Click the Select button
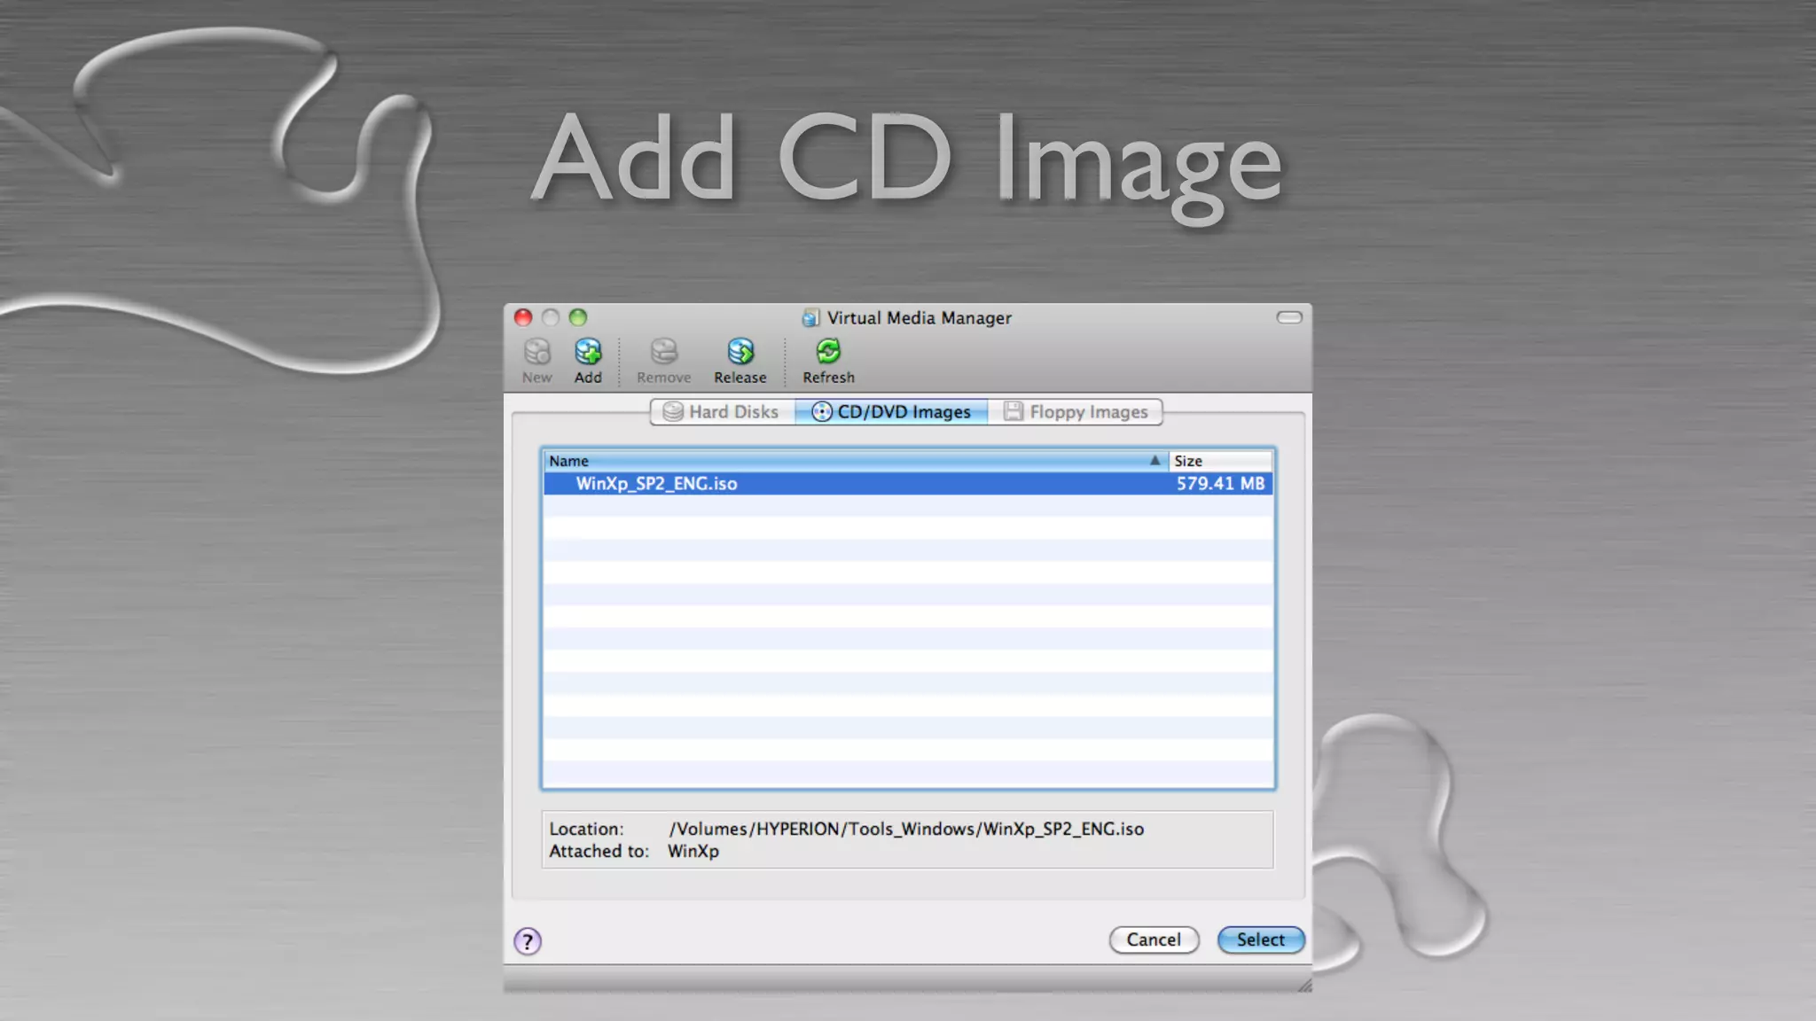 (1260, 939)
